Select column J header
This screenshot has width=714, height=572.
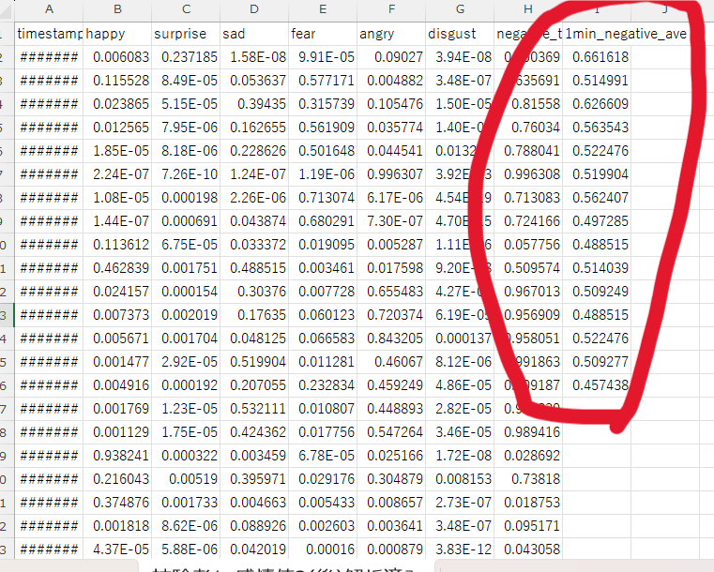(x=664, y=9)
